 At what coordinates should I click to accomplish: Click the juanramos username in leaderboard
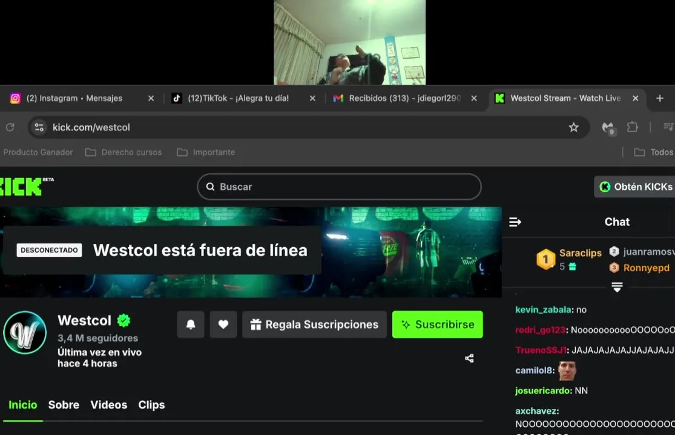point(648,252)
